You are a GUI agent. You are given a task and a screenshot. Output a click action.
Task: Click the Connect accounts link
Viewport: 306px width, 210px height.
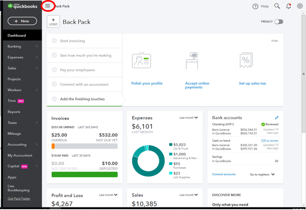224,174
